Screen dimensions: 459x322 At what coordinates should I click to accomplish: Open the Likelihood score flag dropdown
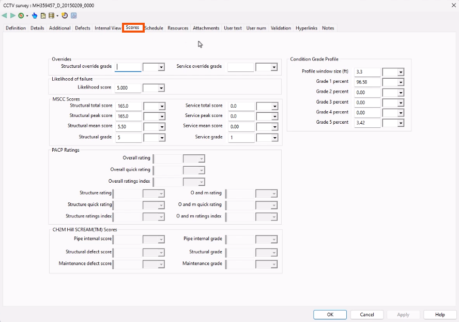(161, 88)
